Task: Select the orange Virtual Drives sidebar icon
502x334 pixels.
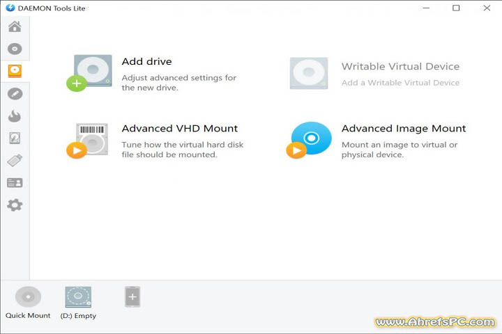Action: click(15, 71)
